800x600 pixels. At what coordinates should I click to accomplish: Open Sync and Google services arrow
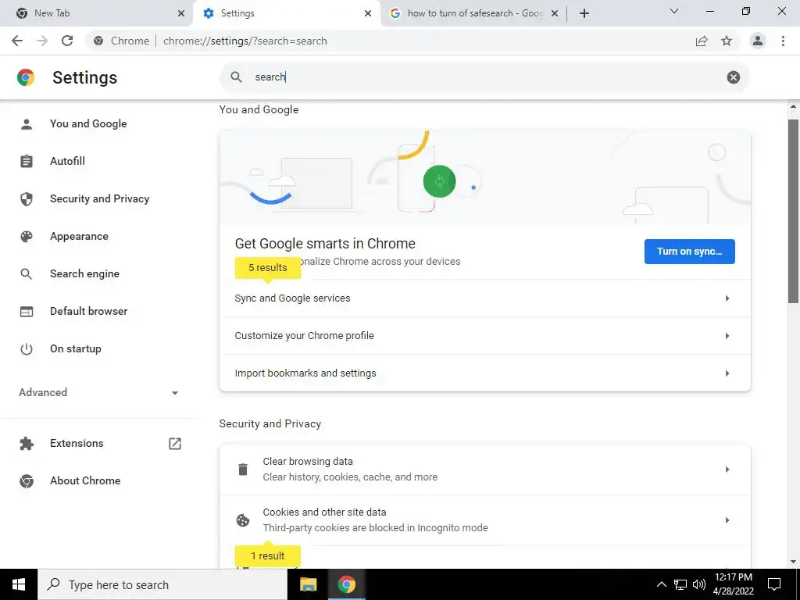(x=727, y=298)
